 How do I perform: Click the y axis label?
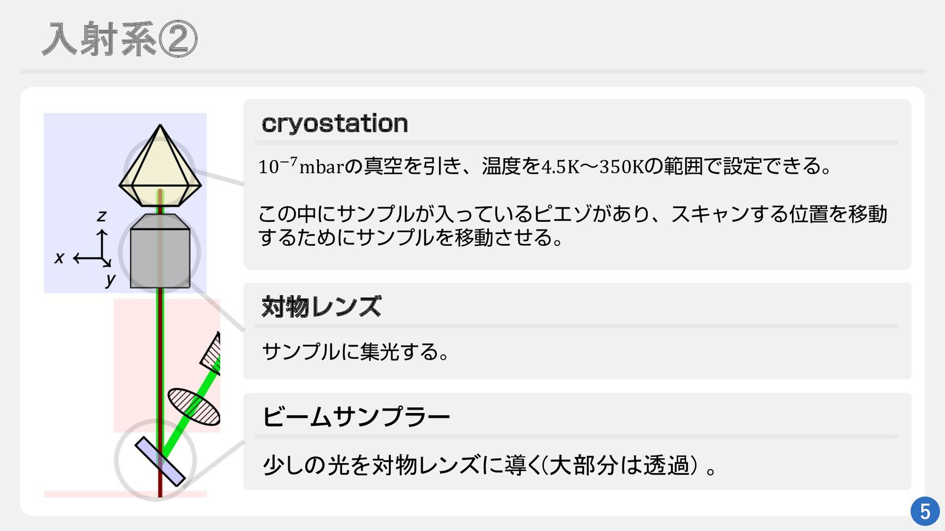[110, 280]
